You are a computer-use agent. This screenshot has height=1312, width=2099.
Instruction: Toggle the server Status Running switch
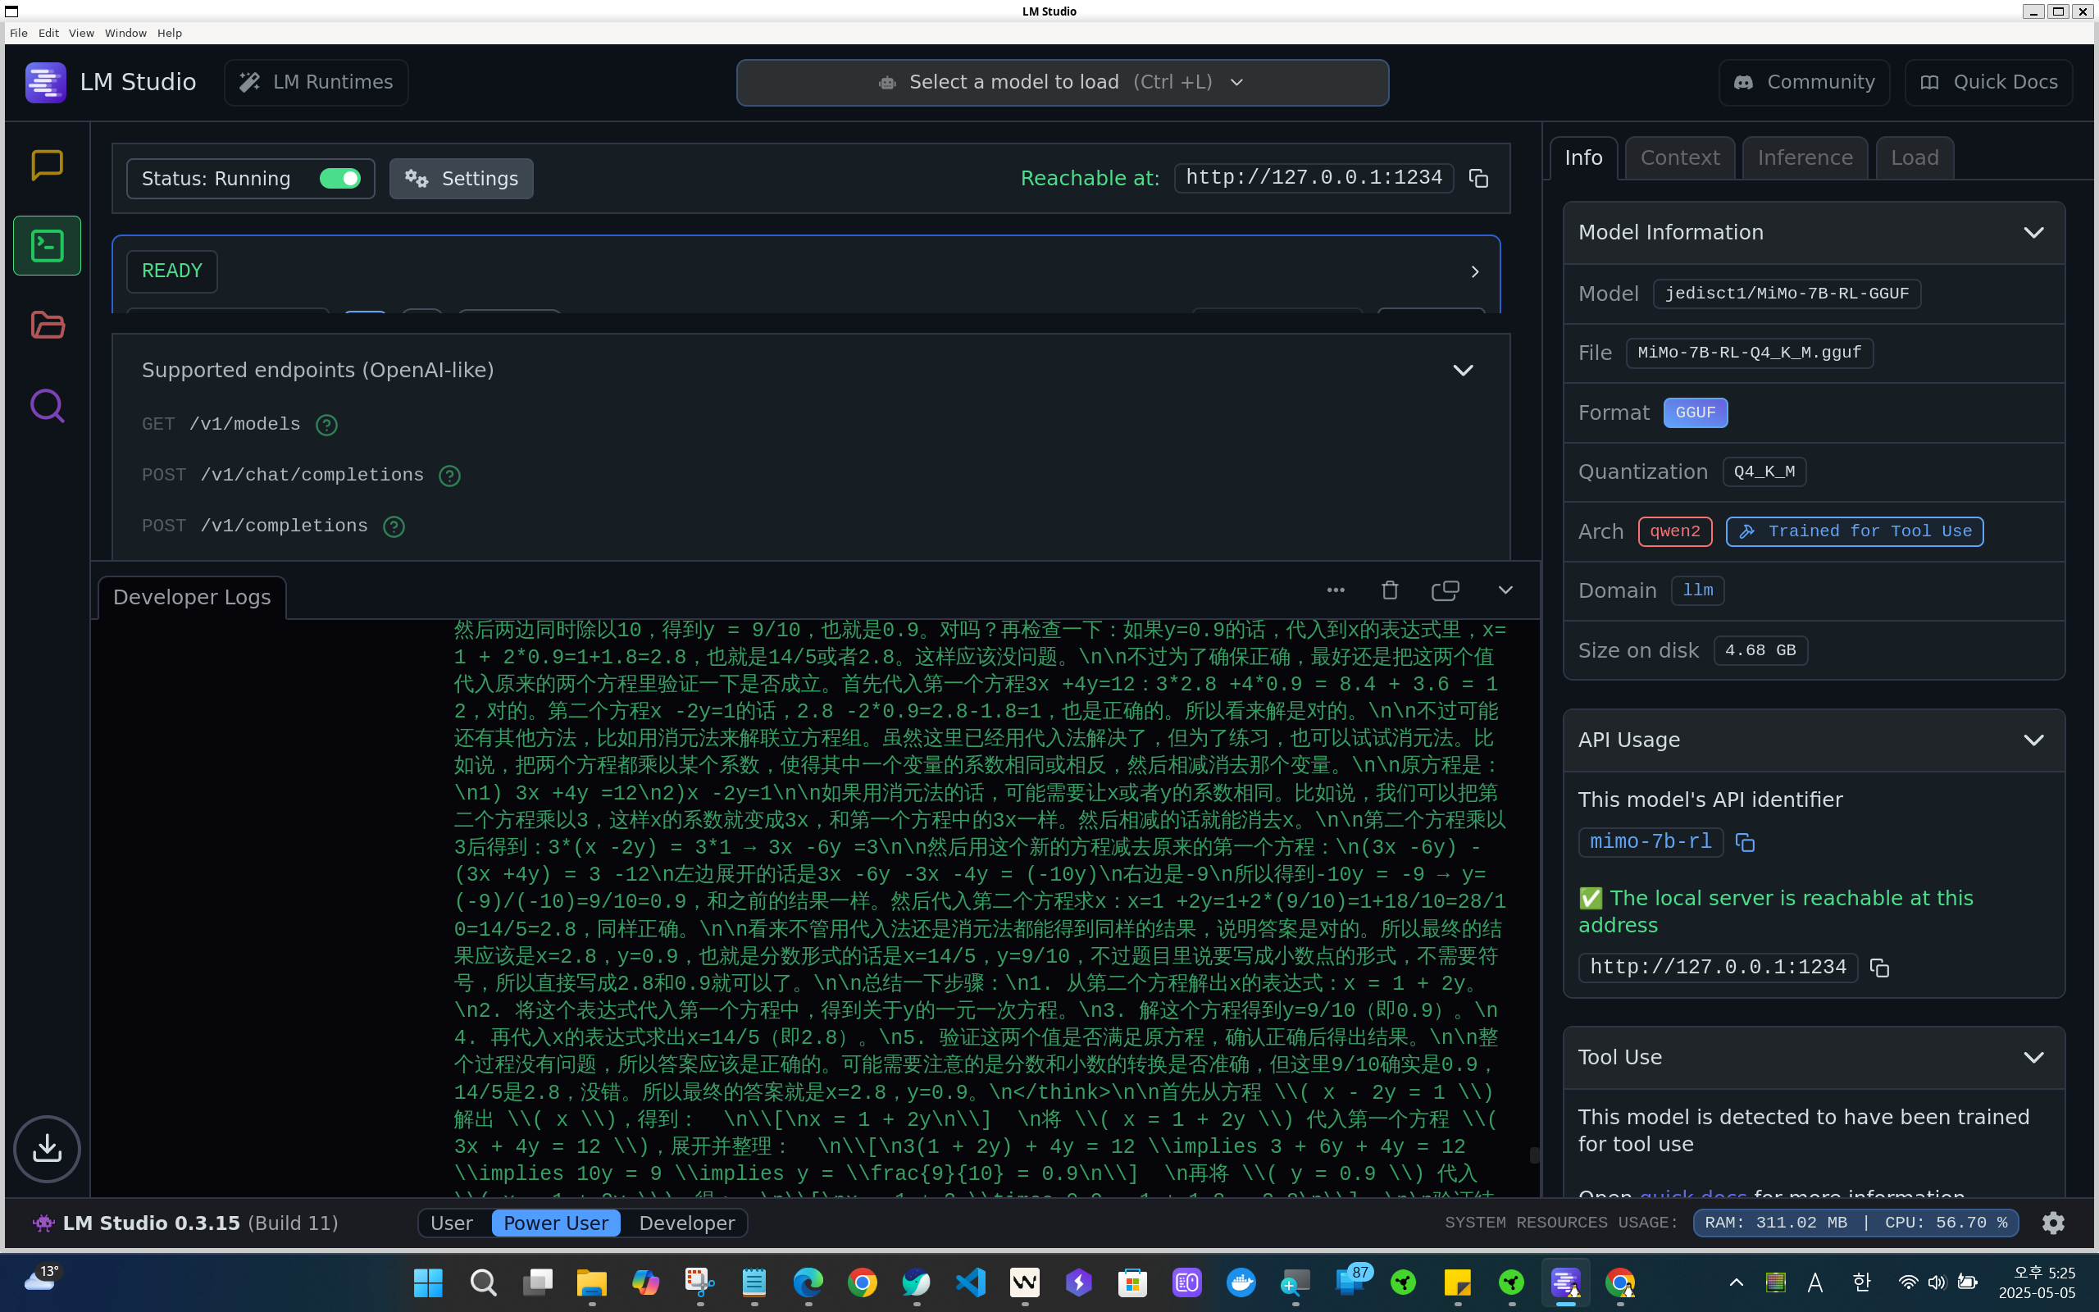pyautogui.click(x=340, y=179)
